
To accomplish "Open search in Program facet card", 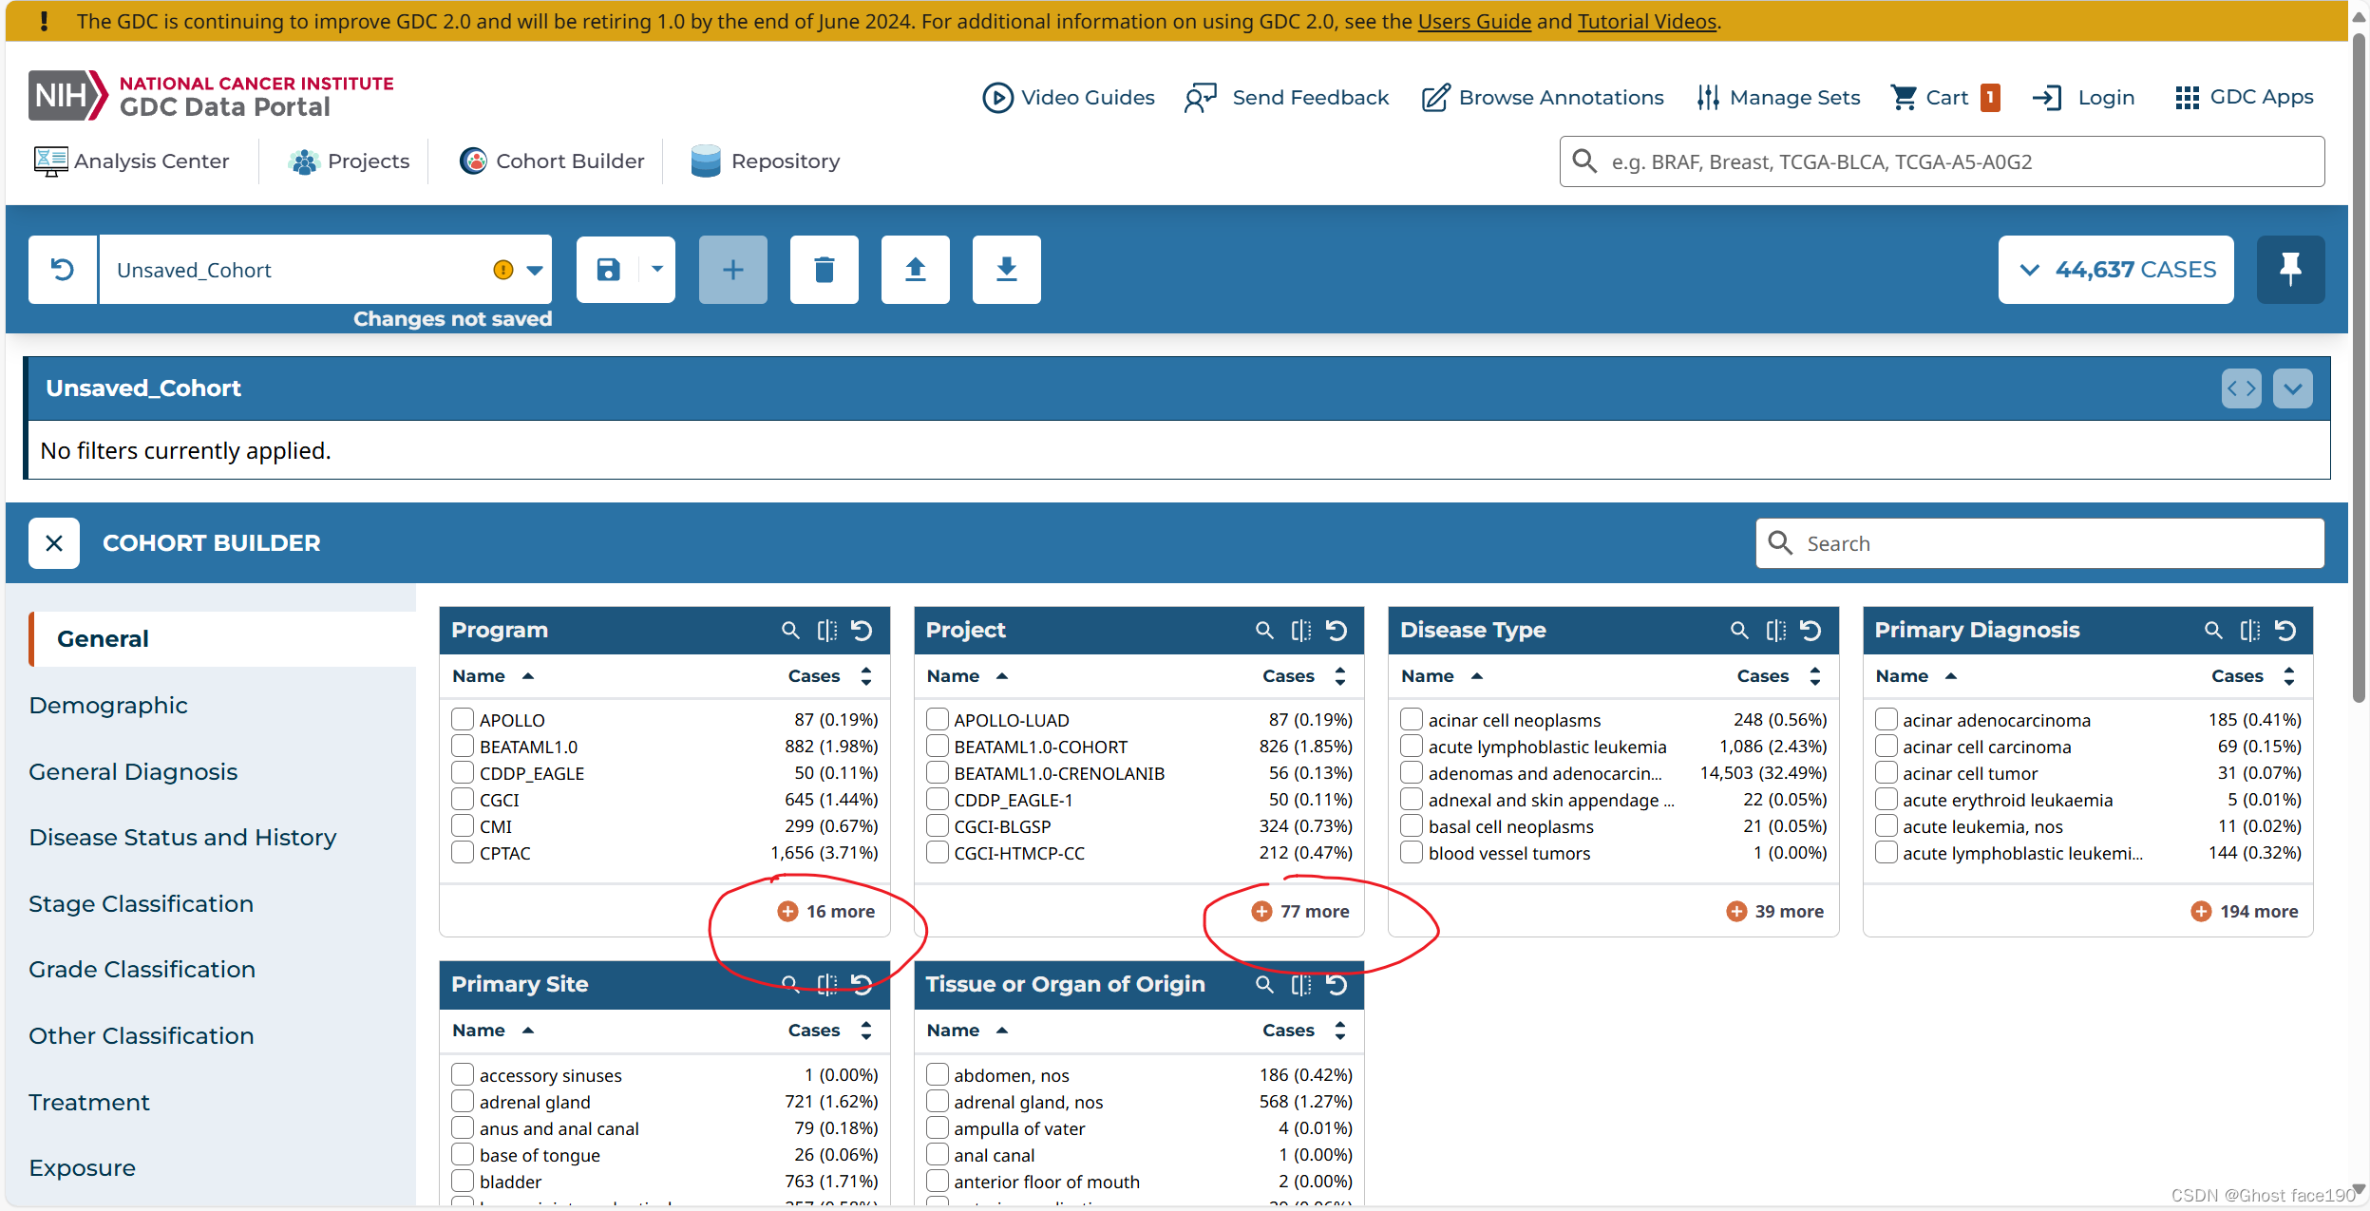I will tap(789, 631).
